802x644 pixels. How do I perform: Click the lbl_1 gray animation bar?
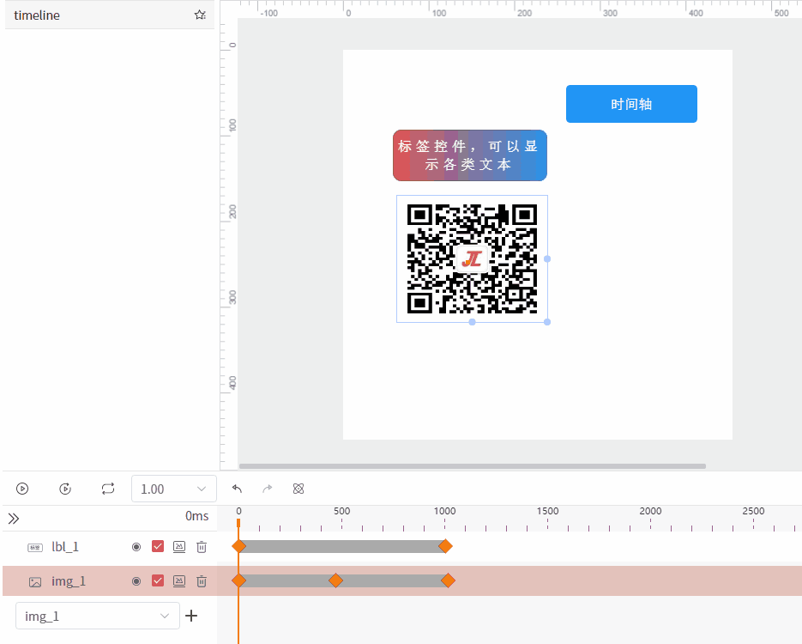pyautogui.click(x=341, y=546)
